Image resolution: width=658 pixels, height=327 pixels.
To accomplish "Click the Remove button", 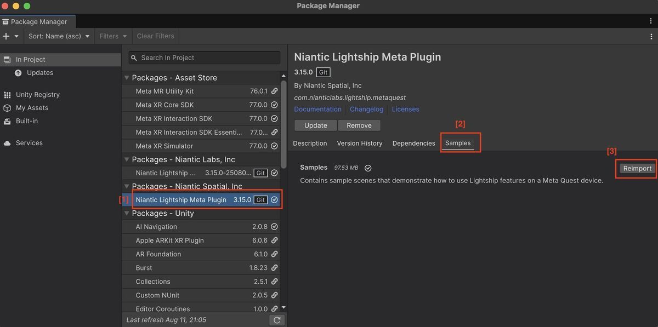I will (359, 125).
